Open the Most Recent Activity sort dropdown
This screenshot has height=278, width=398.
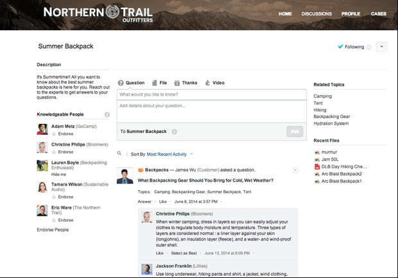[x=169, y=154]
